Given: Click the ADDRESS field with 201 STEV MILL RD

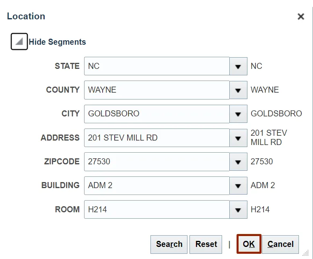Looking at the screenshot, I should (x=156, y=138).
